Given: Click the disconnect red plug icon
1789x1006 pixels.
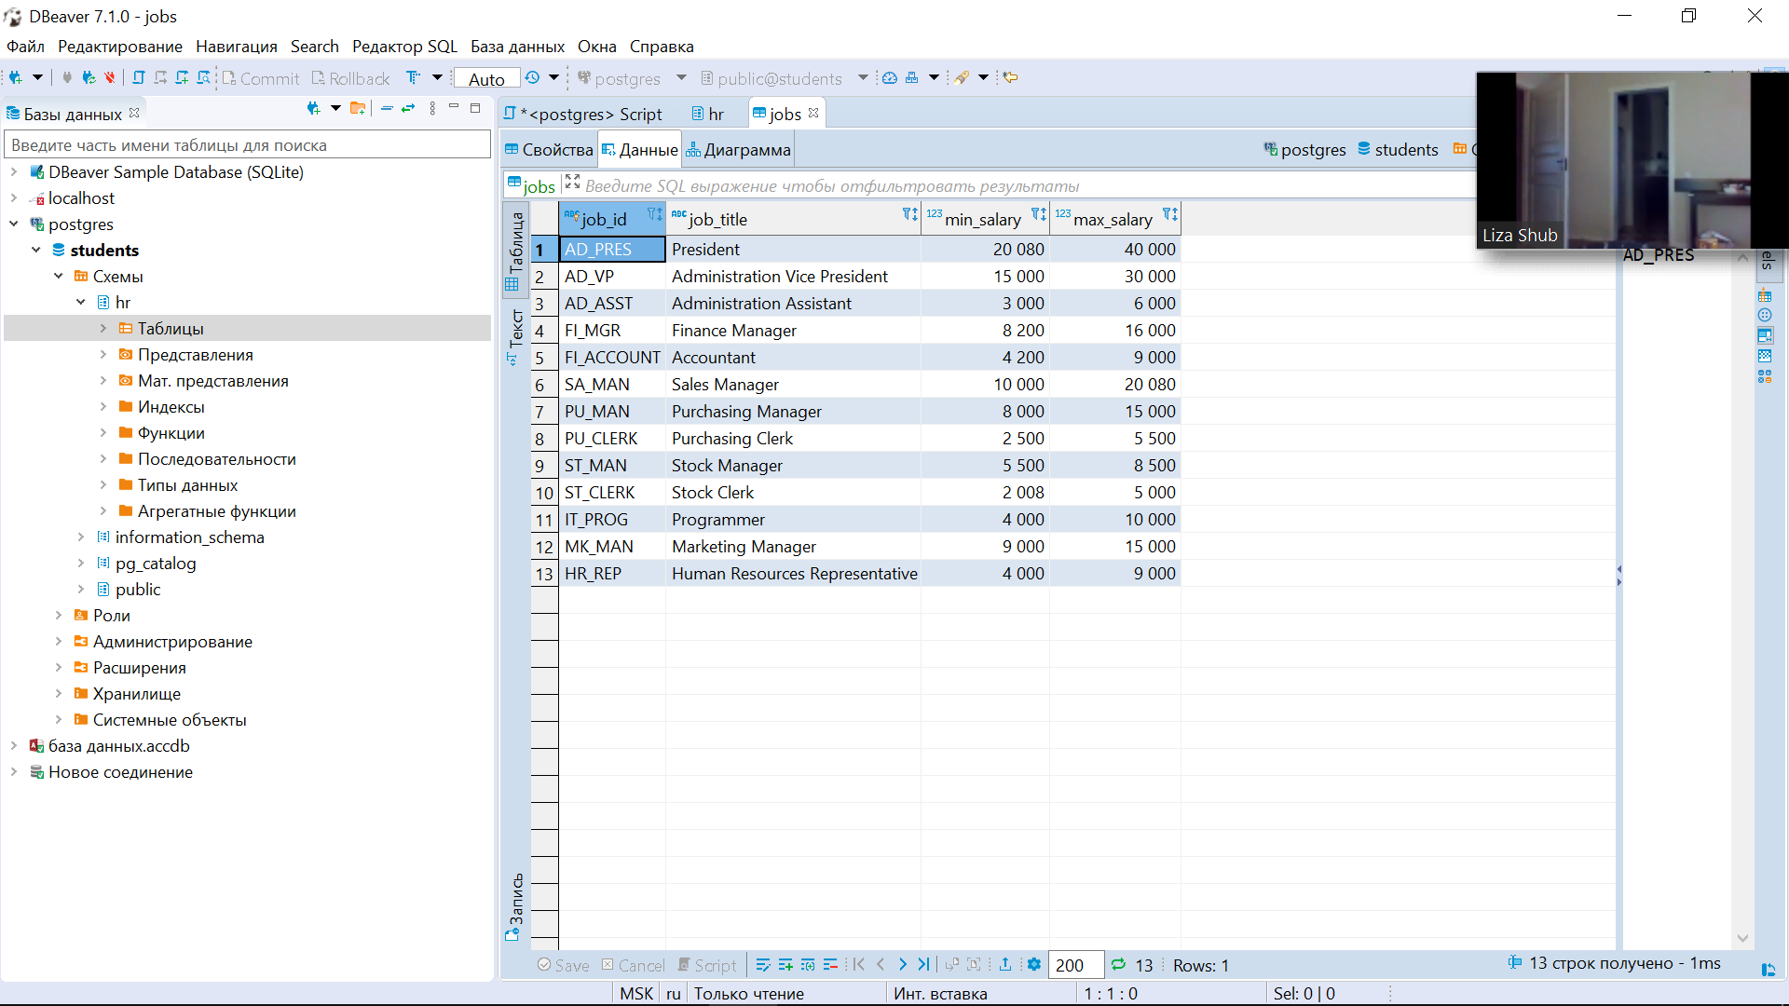Looking at the screenshot, I should click(110, 78).
